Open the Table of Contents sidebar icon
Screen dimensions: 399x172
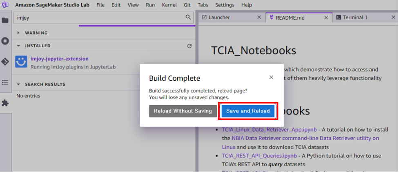(5, 82)
